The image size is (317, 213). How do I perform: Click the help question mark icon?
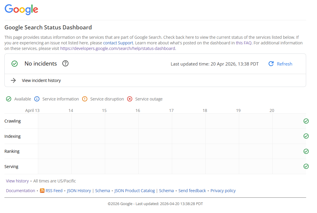pos(66,63)
